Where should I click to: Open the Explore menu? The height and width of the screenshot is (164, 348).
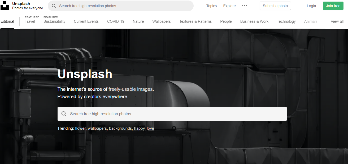pos(229,6)
